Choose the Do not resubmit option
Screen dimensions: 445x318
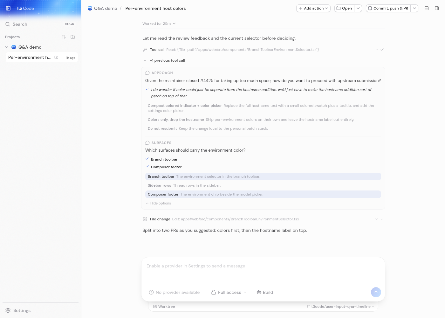pos(263,128)
